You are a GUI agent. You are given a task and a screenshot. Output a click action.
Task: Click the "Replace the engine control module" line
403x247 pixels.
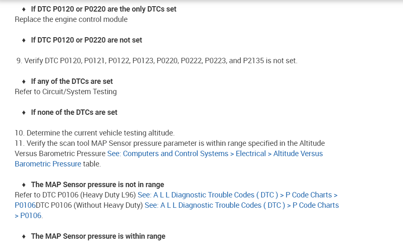tap(71, 19)
